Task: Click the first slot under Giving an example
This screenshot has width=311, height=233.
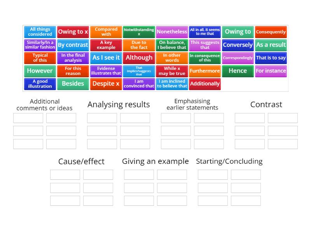Action: click(x=139, y=174)
